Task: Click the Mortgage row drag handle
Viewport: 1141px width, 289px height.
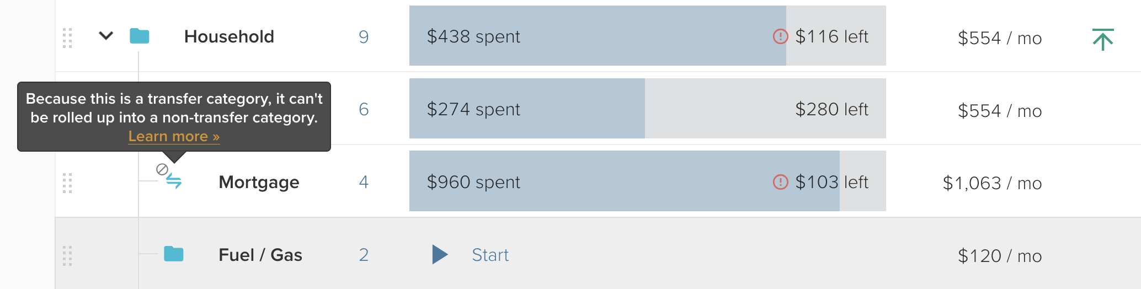Action: [67, 183]
